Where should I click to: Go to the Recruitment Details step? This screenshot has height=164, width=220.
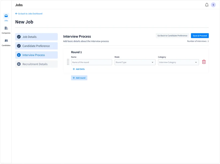tap(37, 64)
